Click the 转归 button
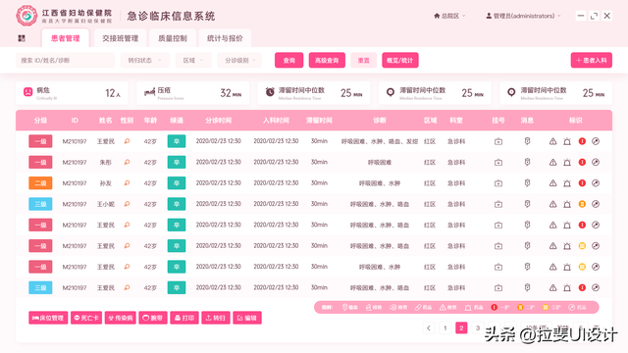628x353 pixels. click(216, 318)
